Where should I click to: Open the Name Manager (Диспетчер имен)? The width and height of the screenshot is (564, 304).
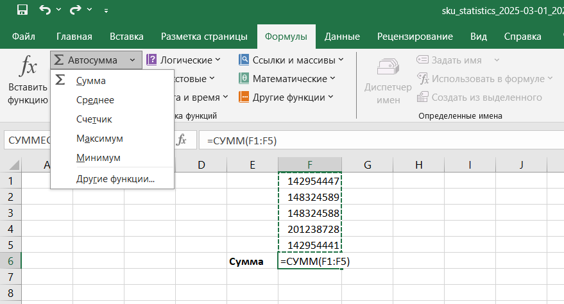tap(388, 80)
